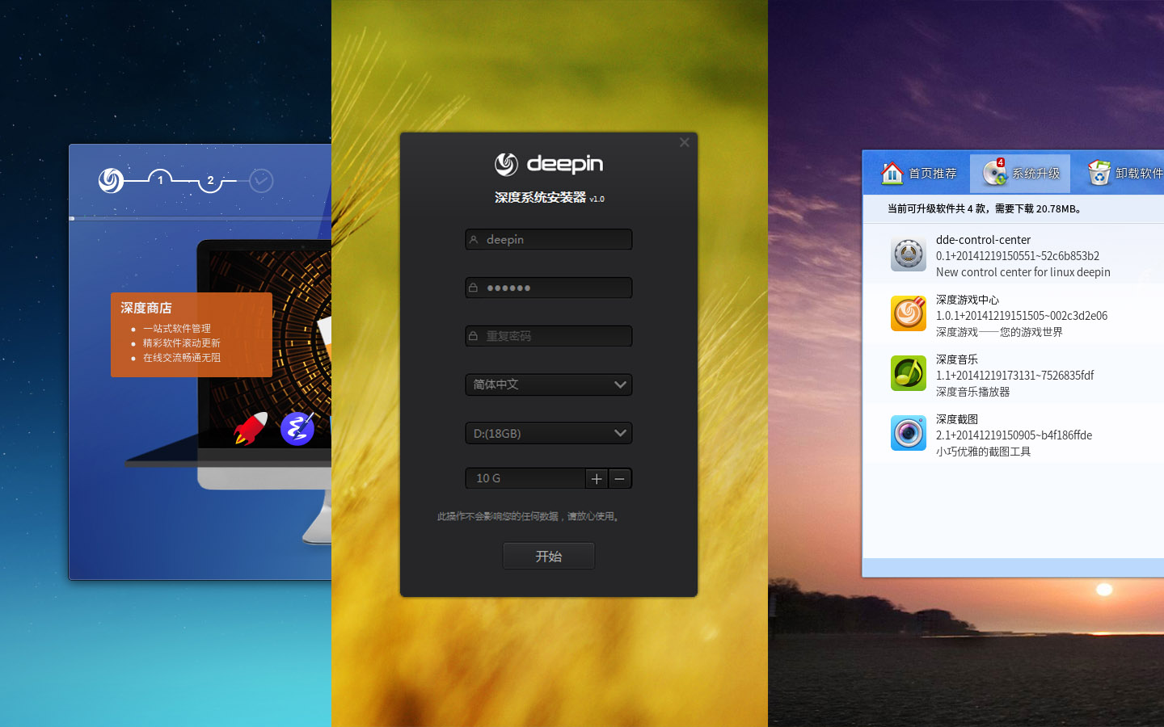Click the wizard progress bar
The height and width of the screenshot is (727, 1164).
coord(200,218)
